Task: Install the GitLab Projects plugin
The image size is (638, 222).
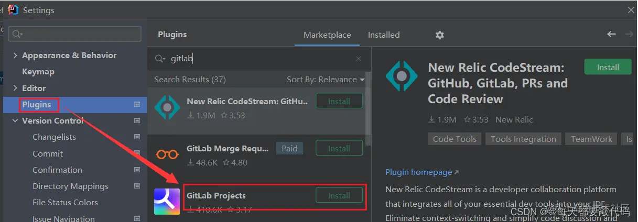Action: (339, 195)
